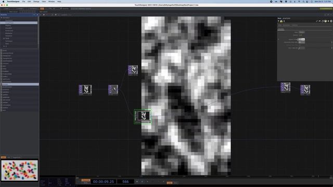Select the highlighted row in the lower Palette list
Image resolution: width=333 pixels, height=187 pixels.
20,84
